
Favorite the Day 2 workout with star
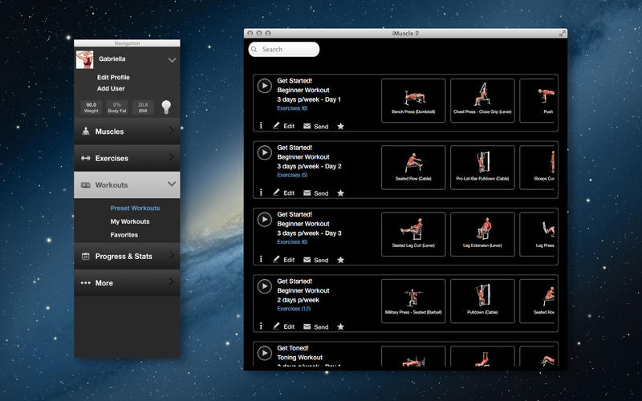coord(340,192)
